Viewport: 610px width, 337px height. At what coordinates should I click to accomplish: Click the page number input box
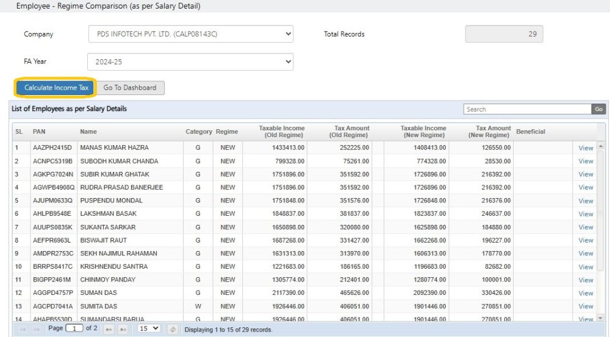74,328
